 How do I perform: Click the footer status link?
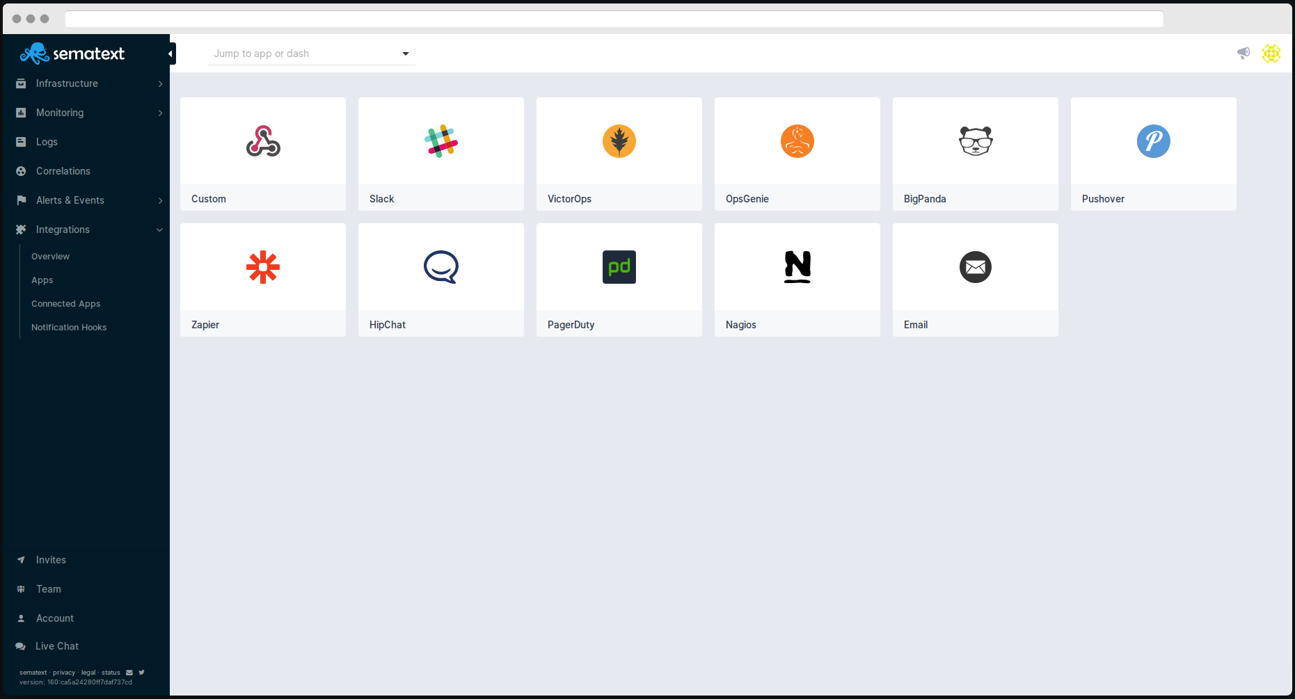click(x=111, y=673)
